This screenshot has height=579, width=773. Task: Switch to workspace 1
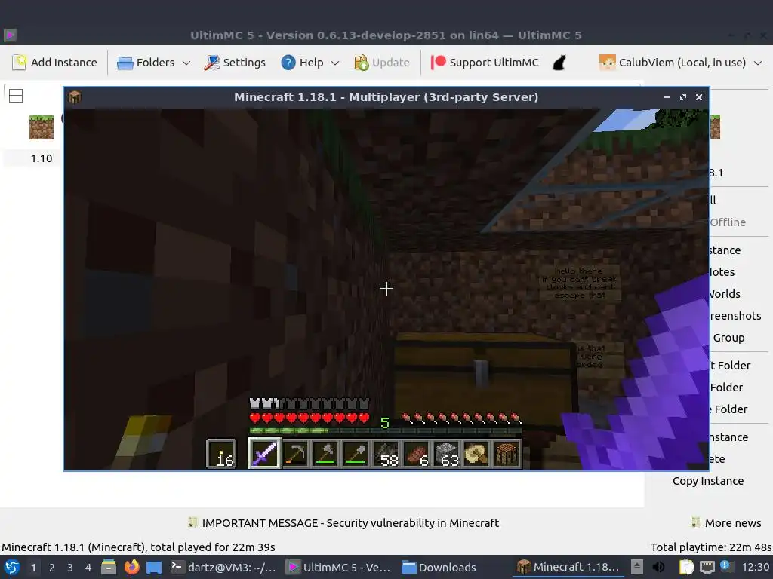pos(33,568)
